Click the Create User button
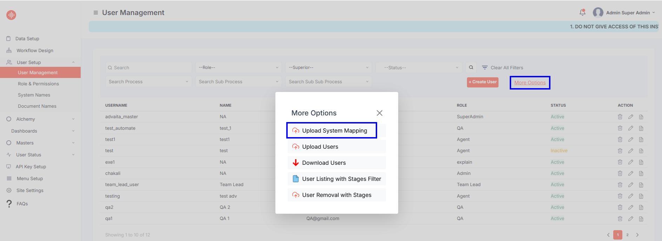Viewport: 662px width, 241px height. coord(482,82)
